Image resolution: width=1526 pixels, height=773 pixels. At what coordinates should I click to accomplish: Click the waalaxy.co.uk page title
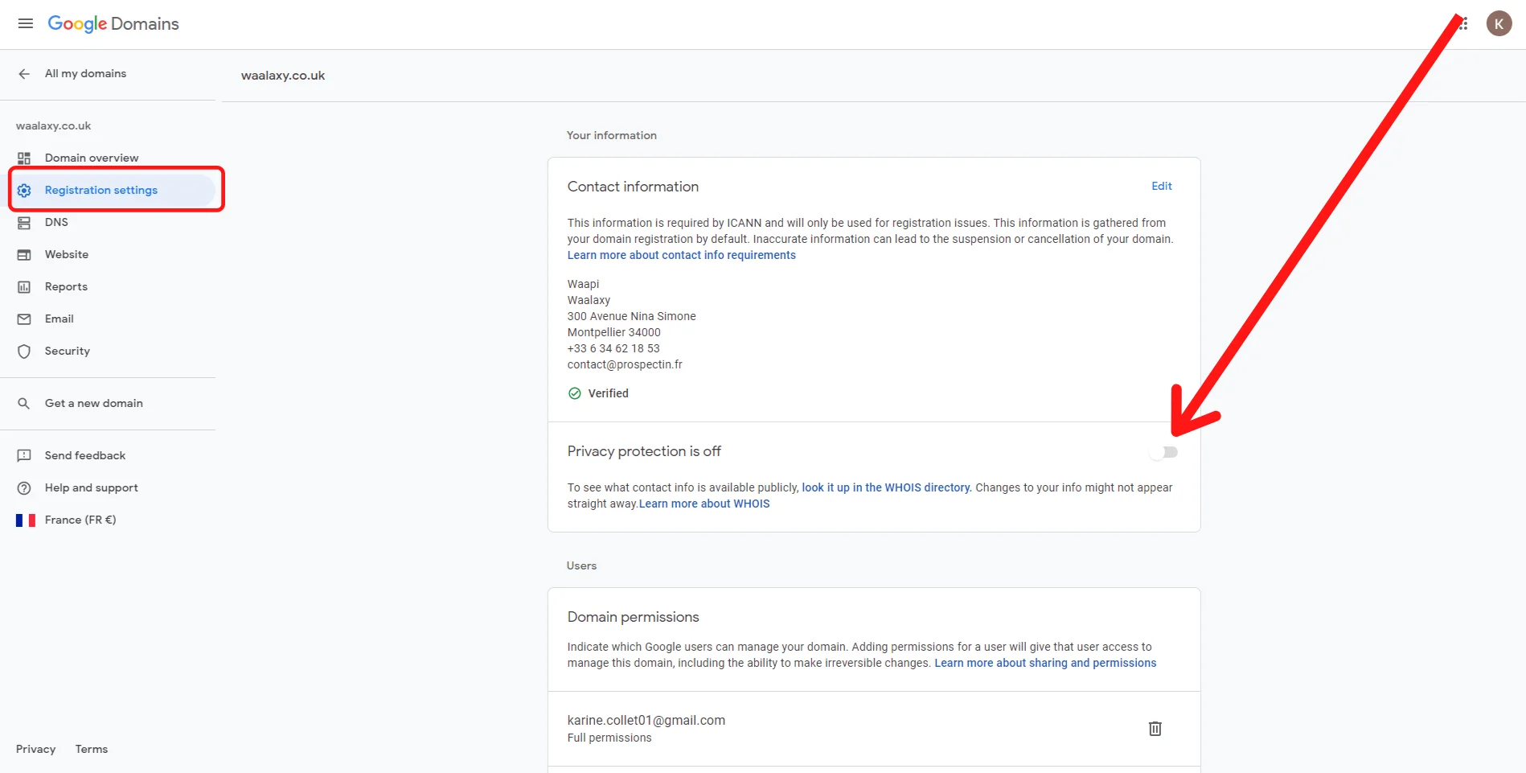click(x=283, y=76)
